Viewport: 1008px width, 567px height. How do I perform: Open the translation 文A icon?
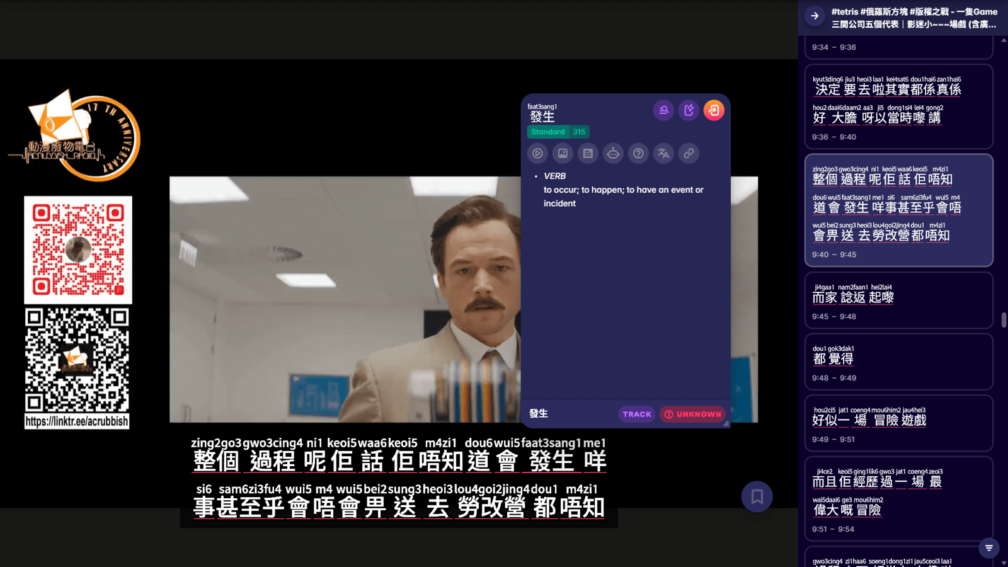[x=663, y=154]
